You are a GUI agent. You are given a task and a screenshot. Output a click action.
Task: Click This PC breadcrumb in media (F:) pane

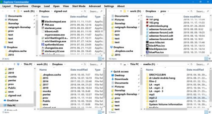point(134,64)
